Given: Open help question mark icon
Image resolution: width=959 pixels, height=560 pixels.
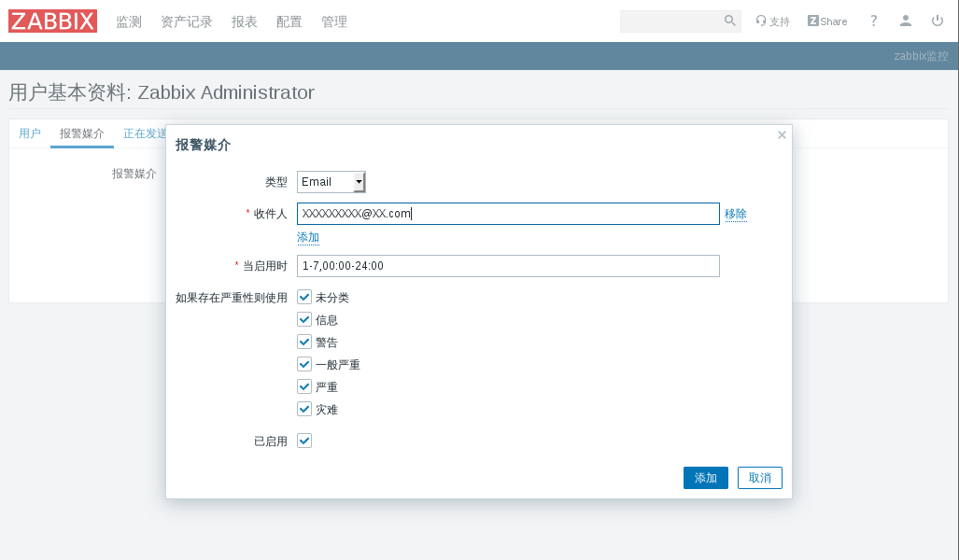Looking at the screenshot, I should 873,21.
